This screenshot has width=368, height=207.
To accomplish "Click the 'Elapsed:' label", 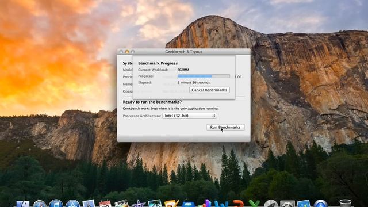I will [x=145, y=83].
